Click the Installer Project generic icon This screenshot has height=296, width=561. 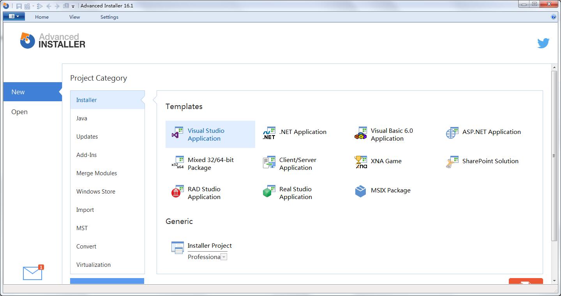pyautogui.click(x=178, y=248)
